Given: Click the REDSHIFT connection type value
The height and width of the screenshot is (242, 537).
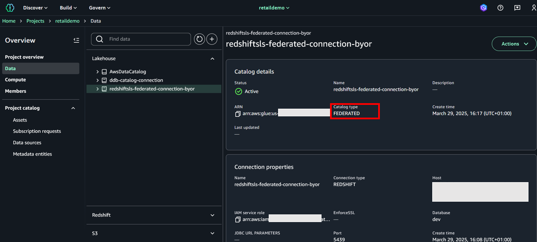Looking at the screenshot, I should (345, 184).
